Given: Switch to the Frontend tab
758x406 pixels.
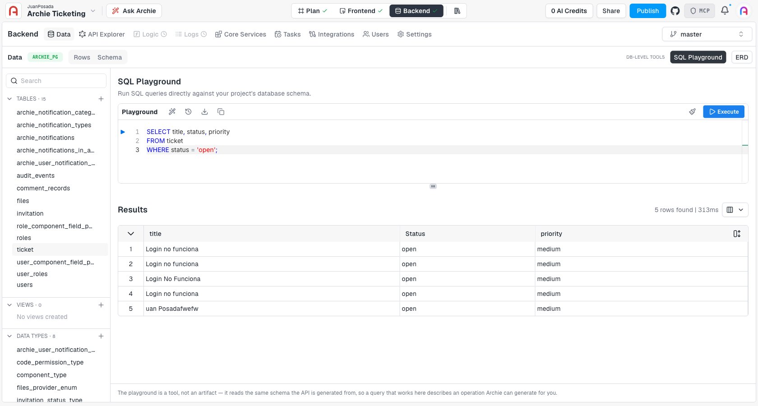Looking at the screenshot, I should coord(361,11).
